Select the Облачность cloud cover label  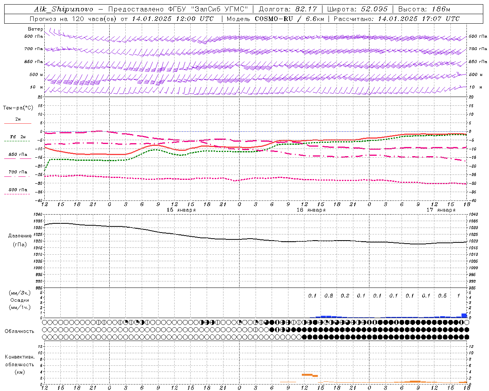pyautogui.click(x=19, y=331)
